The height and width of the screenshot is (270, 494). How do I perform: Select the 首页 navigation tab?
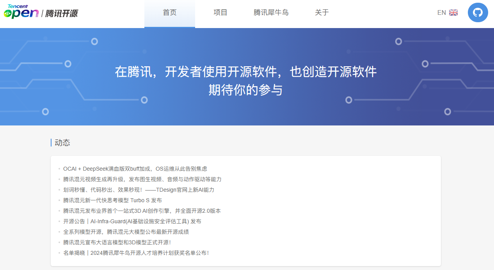(169, 13)
